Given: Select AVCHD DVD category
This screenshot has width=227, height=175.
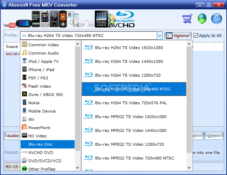Looking at the screenshot, I should tap(48, 153).
